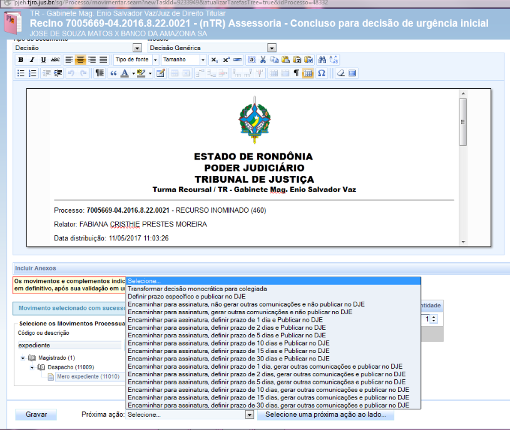Click the search field containing 'expediente'

(69, 346)
